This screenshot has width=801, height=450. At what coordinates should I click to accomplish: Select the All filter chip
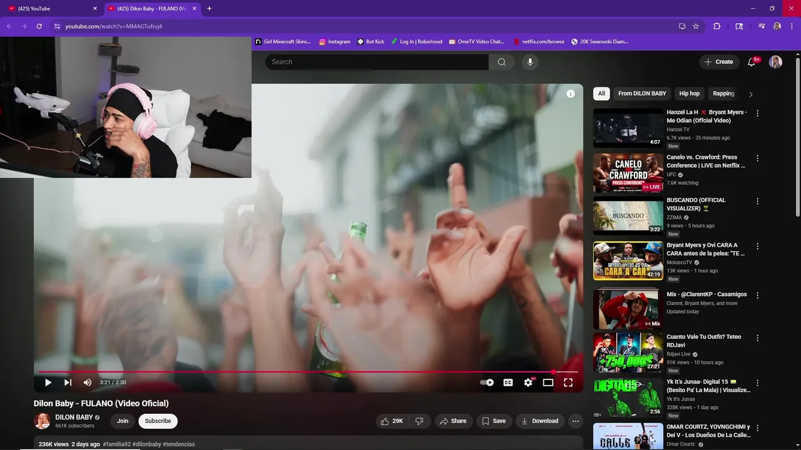point(601,94)
